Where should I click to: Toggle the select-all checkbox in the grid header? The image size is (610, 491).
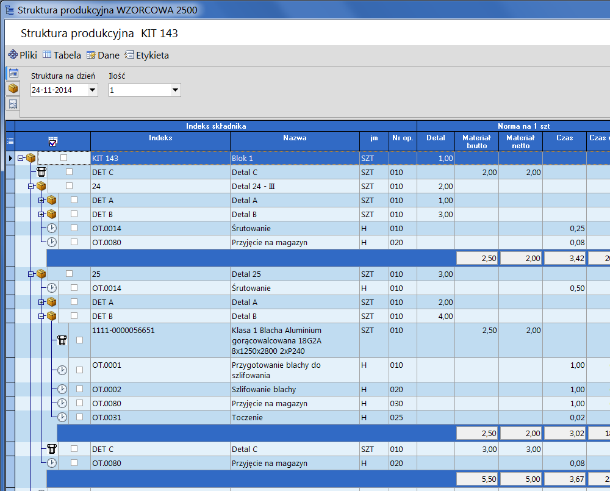[53, 142]
